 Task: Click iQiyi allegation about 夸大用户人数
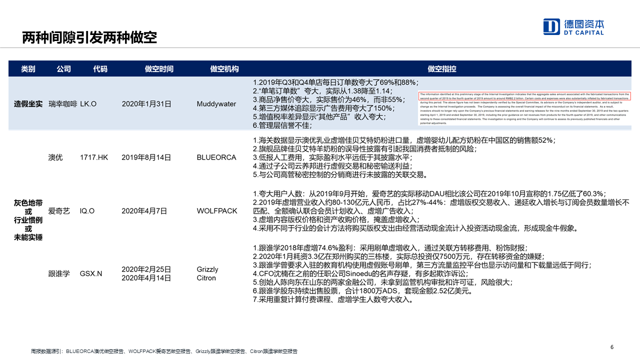[x=429, y=193]
